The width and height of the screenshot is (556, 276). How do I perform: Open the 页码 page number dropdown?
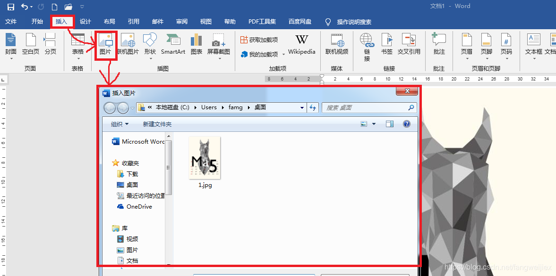(506, 46)
